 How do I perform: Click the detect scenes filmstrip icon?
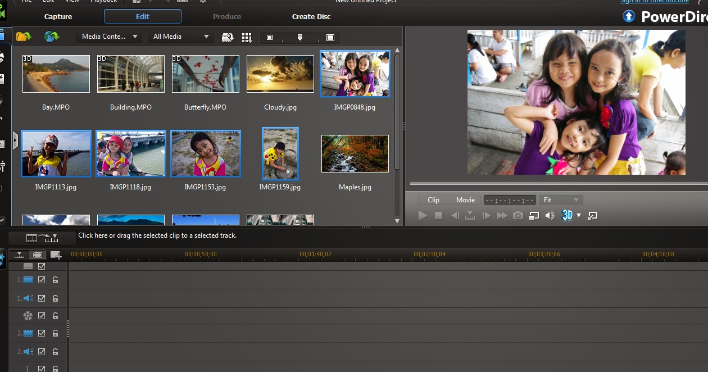pyautogui.click(x=228, y=37)
